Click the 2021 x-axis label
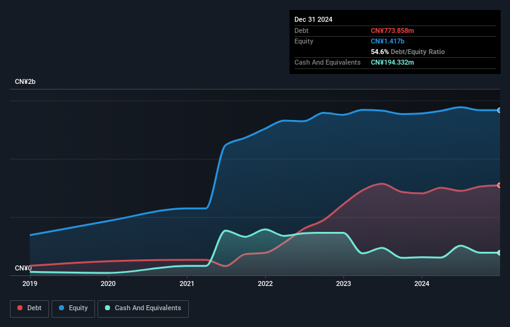The width and height of the screenshot is (510, 327). (187, 283)
